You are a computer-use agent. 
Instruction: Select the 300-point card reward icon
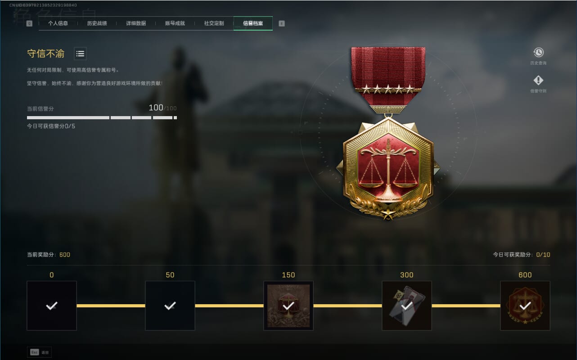[x=407, y=306]
